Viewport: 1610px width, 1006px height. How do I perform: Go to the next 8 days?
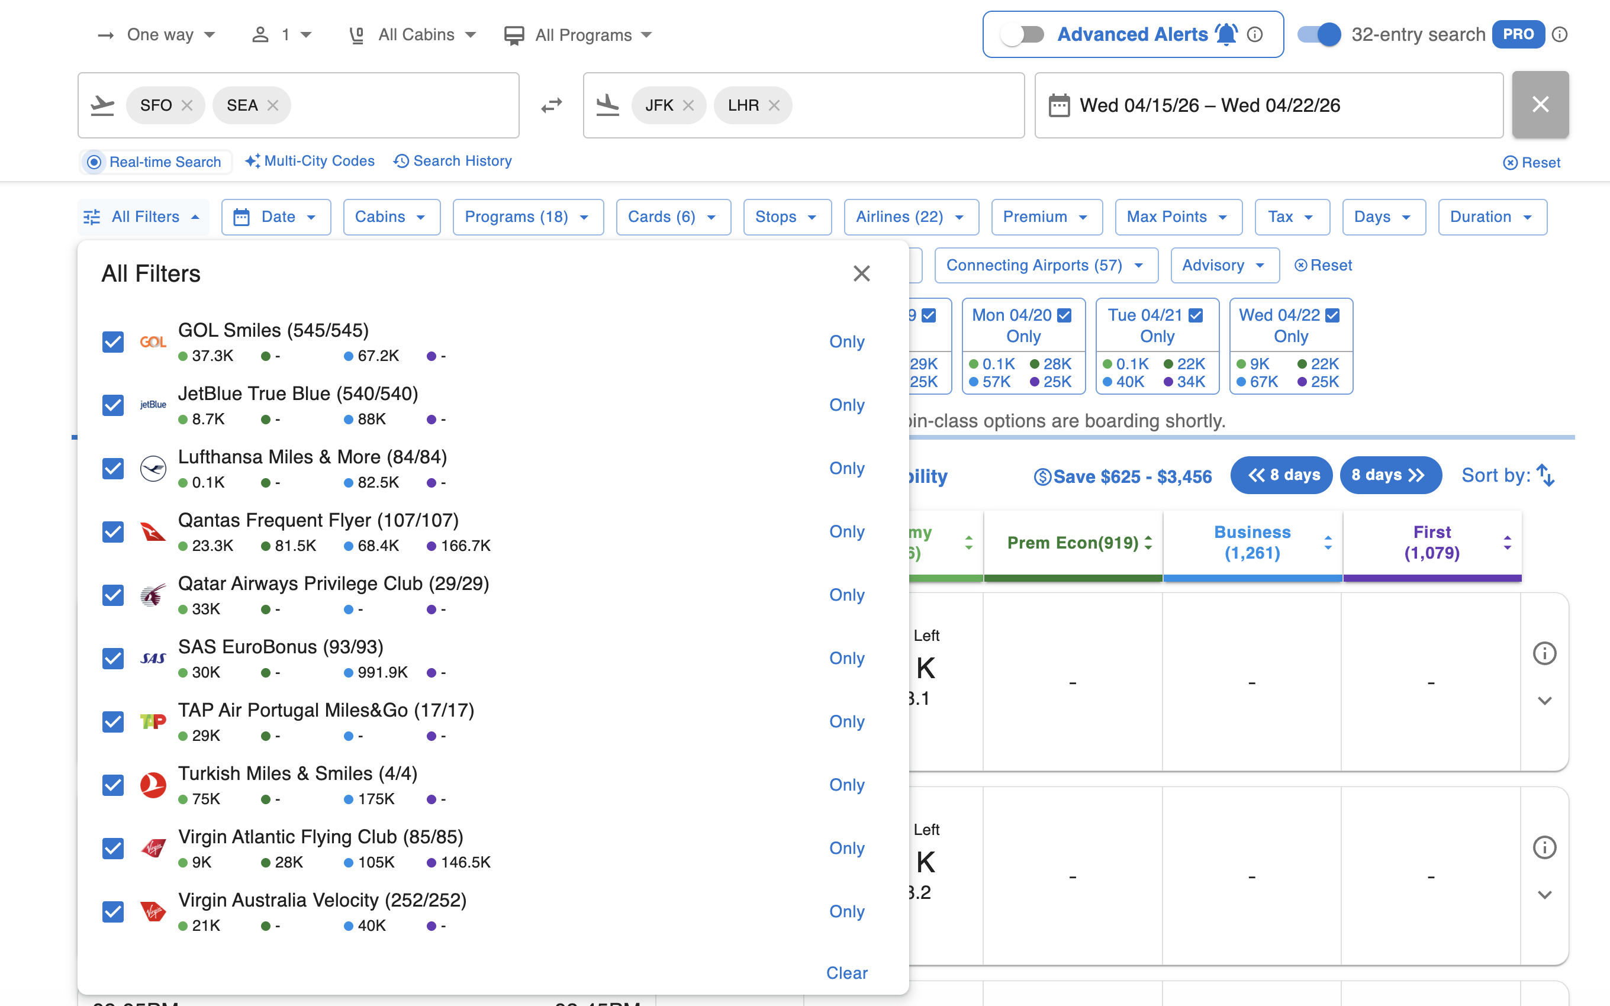click(1390, 475)
